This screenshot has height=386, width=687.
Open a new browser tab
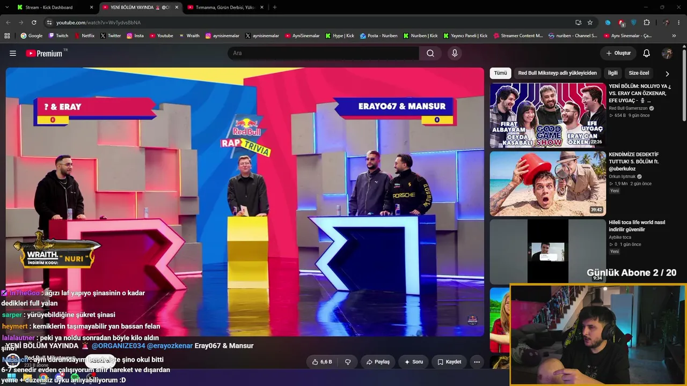275,8
